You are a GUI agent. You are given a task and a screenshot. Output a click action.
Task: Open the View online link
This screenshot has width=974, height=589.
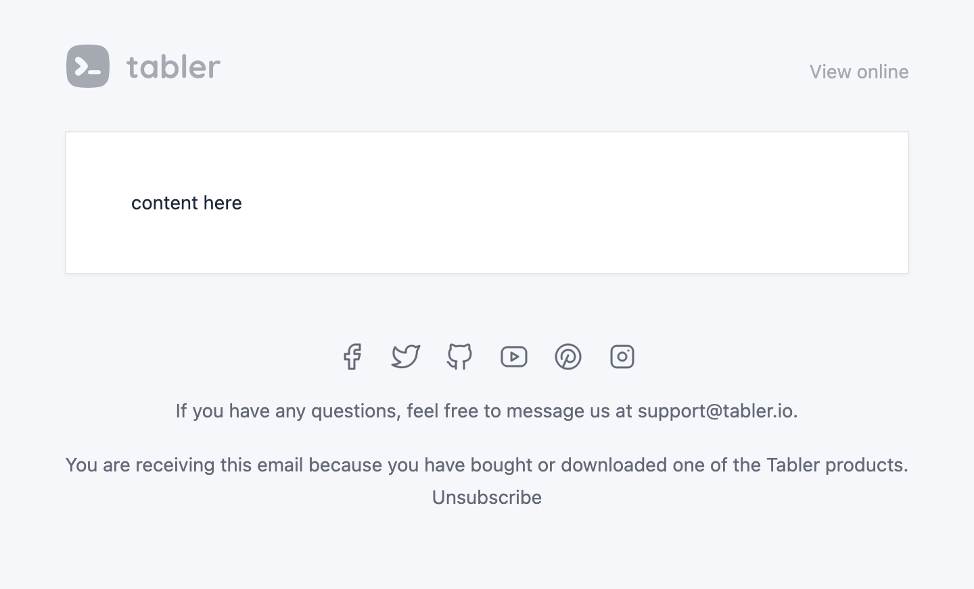point(859,72)
